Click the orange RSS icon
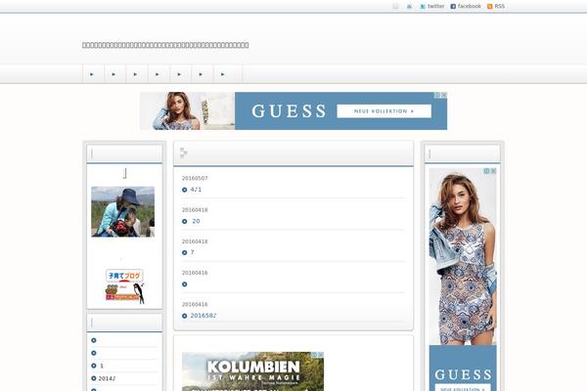 (x=490, y=7)
